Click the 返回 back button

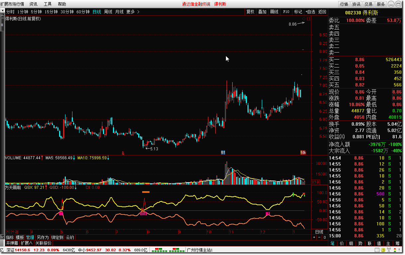322,12
